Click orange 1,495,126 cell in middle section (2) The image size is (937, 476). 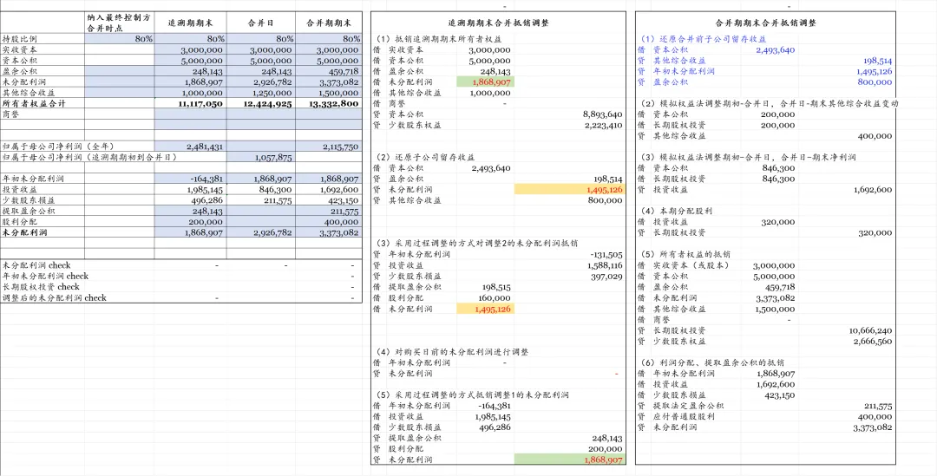click(569, 189)
